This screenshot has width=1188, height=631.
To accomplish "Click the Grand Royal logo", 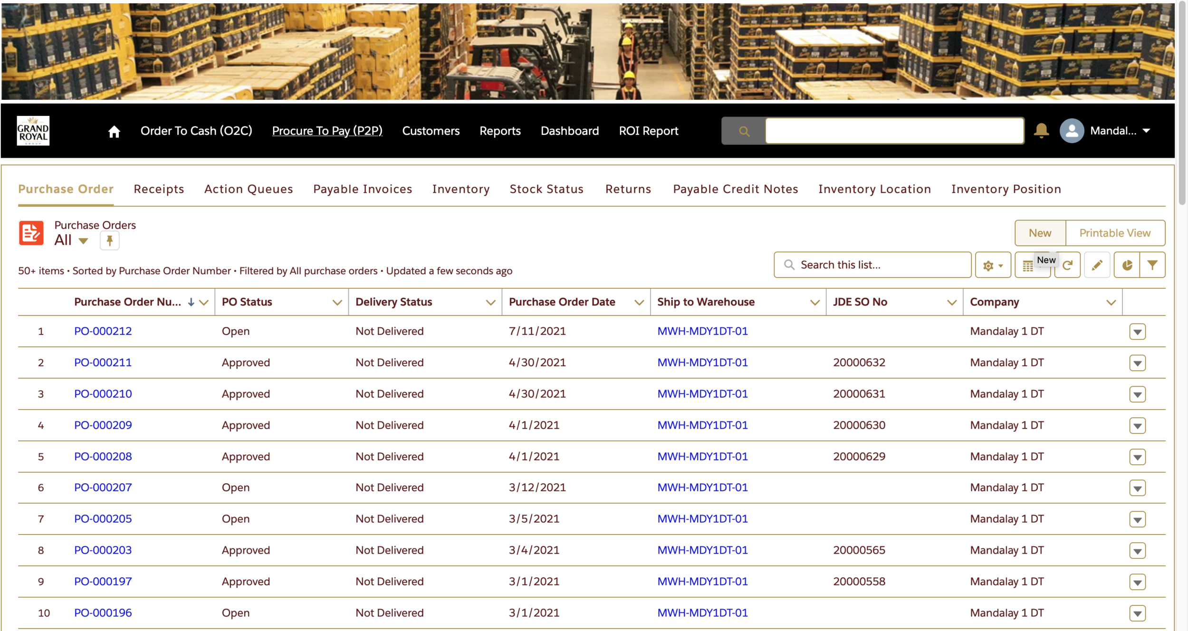I will [x=33, y=131].
